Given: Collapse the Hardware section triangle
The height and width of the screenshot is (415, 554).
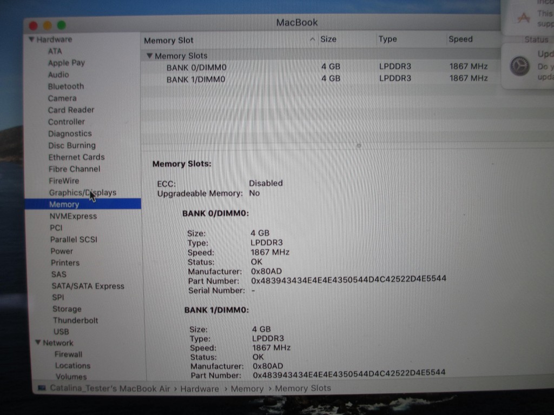Looking at the screenshot, I should (31, 39).
